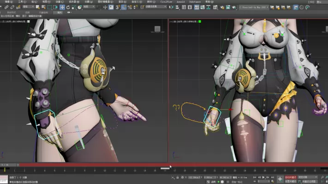Toggle Window/Crossing selection mode

55,7
